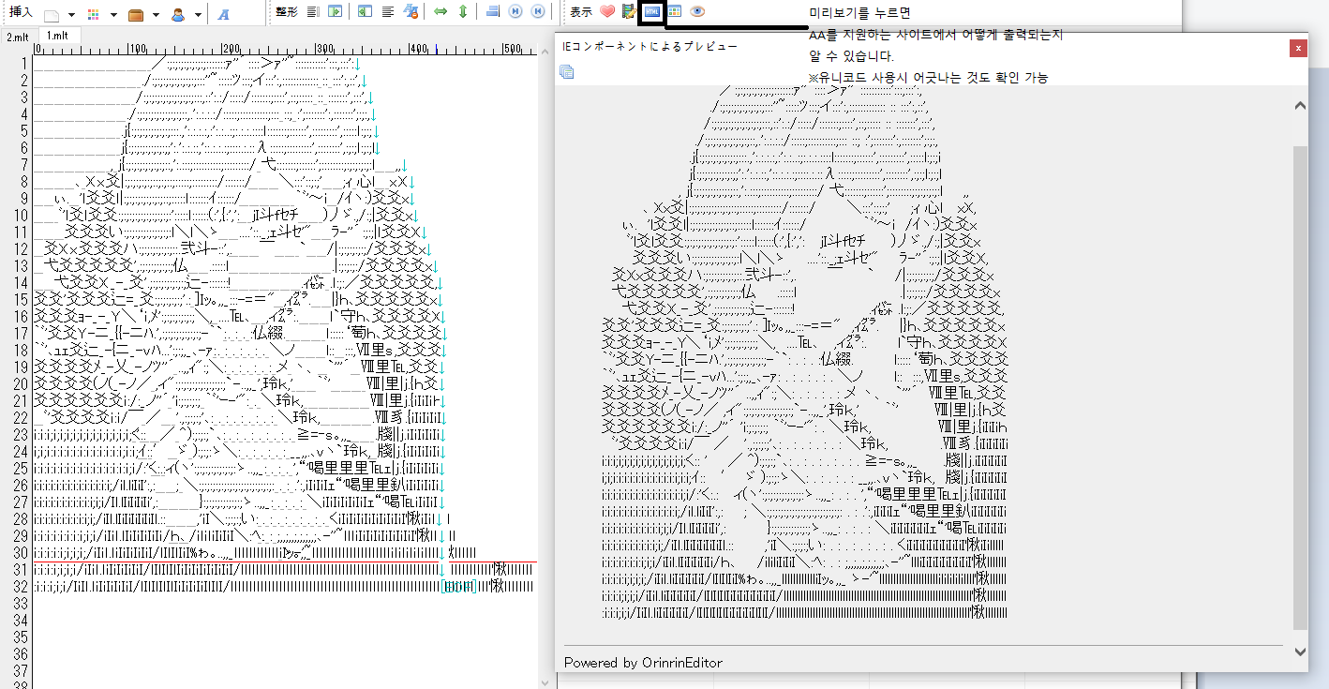Click the preview scrollbar down arrow
The image size is (1329, 689).
click(1299, 651)
